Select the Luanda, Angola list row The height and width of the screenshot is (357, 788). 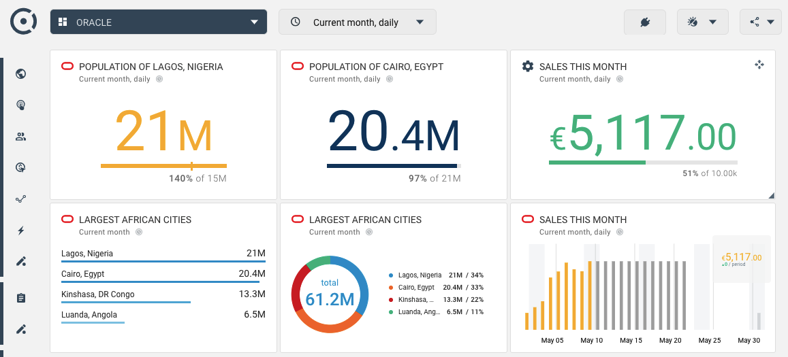pyautogui.click(x=163, y=316)
